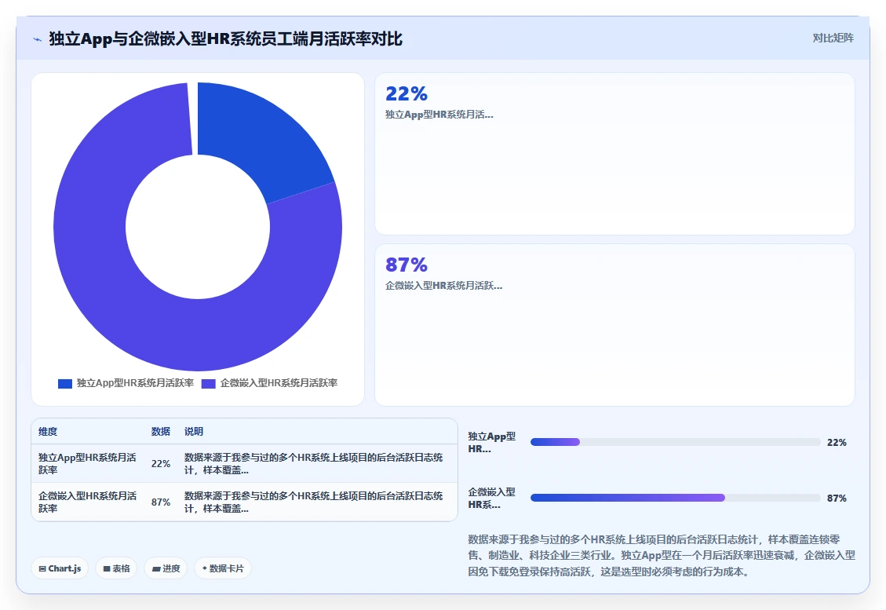Select the 独立App型HR系统月活跃率 table cell
Screen dimensions: 886x610
coord(88,463)
